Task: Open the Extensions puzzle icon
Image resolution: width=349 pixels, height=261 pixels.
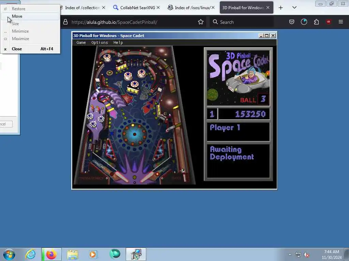Action: [316, 22]
